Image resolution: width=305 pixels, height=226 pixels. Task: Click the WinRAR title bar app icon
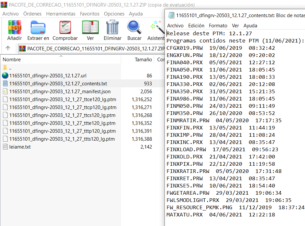4,5
